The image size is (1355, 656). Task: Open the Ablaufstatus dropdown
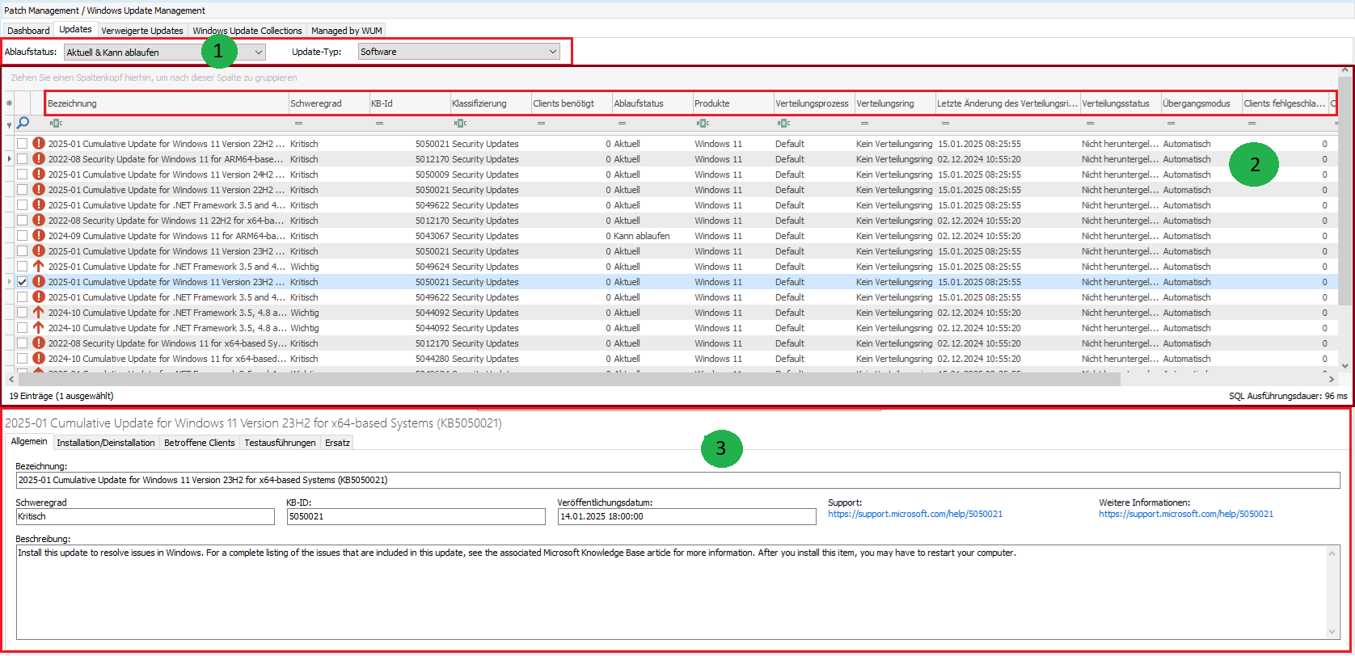[259, 53]
